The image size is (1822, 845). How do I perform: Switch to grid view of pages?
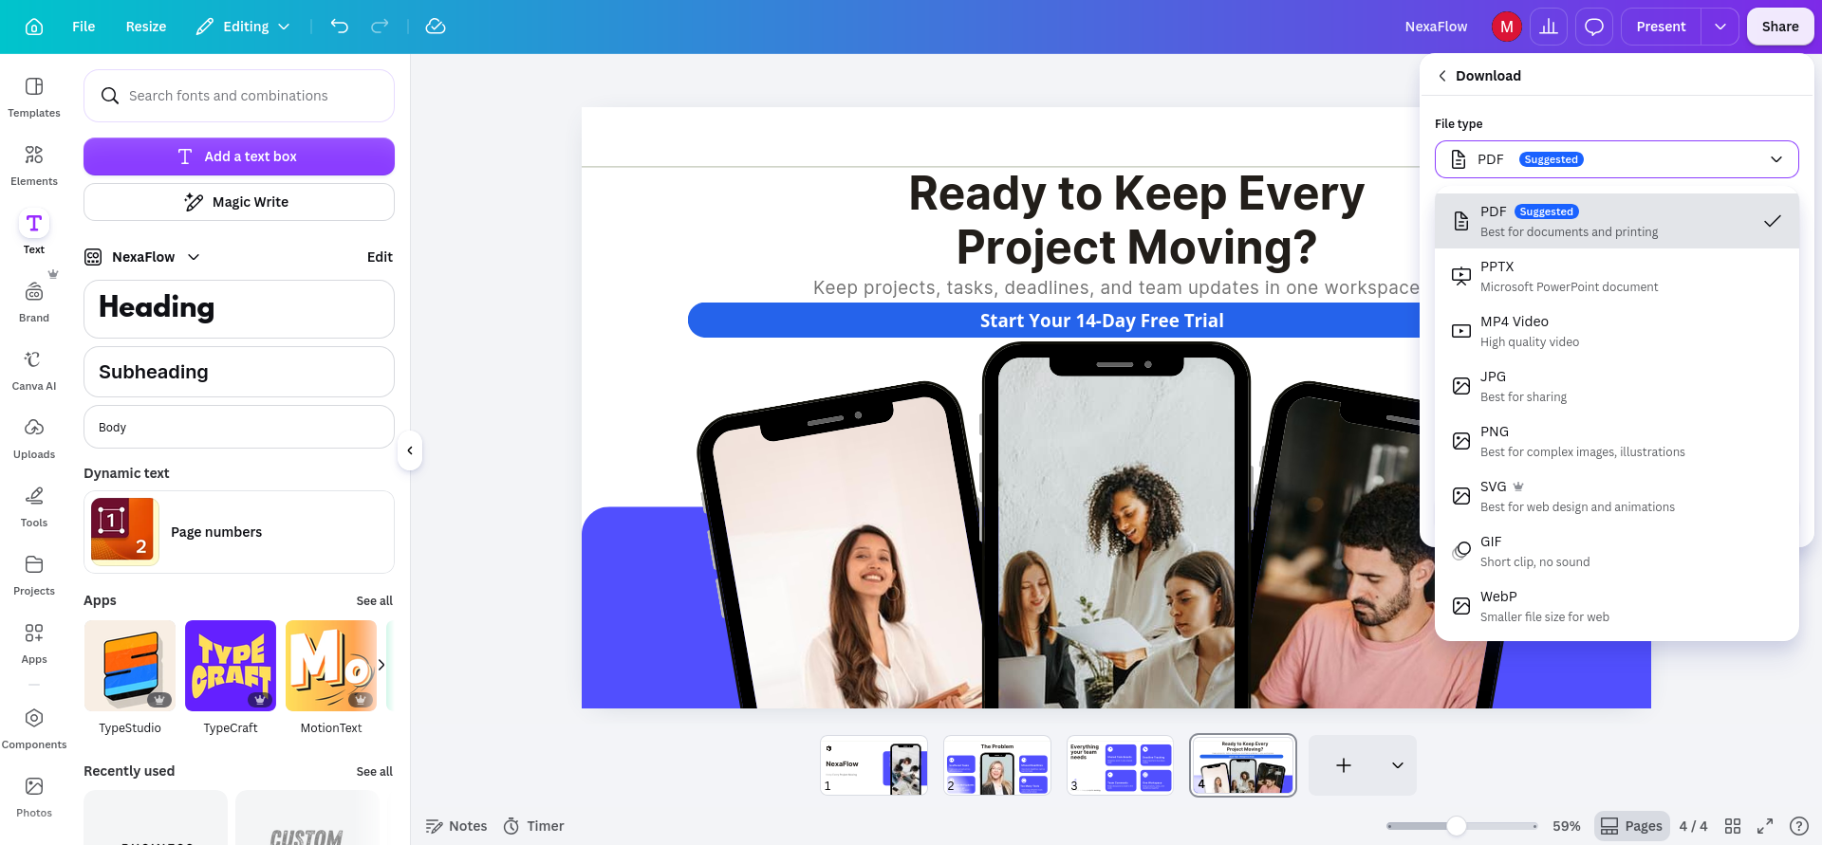coord(1733,826)
